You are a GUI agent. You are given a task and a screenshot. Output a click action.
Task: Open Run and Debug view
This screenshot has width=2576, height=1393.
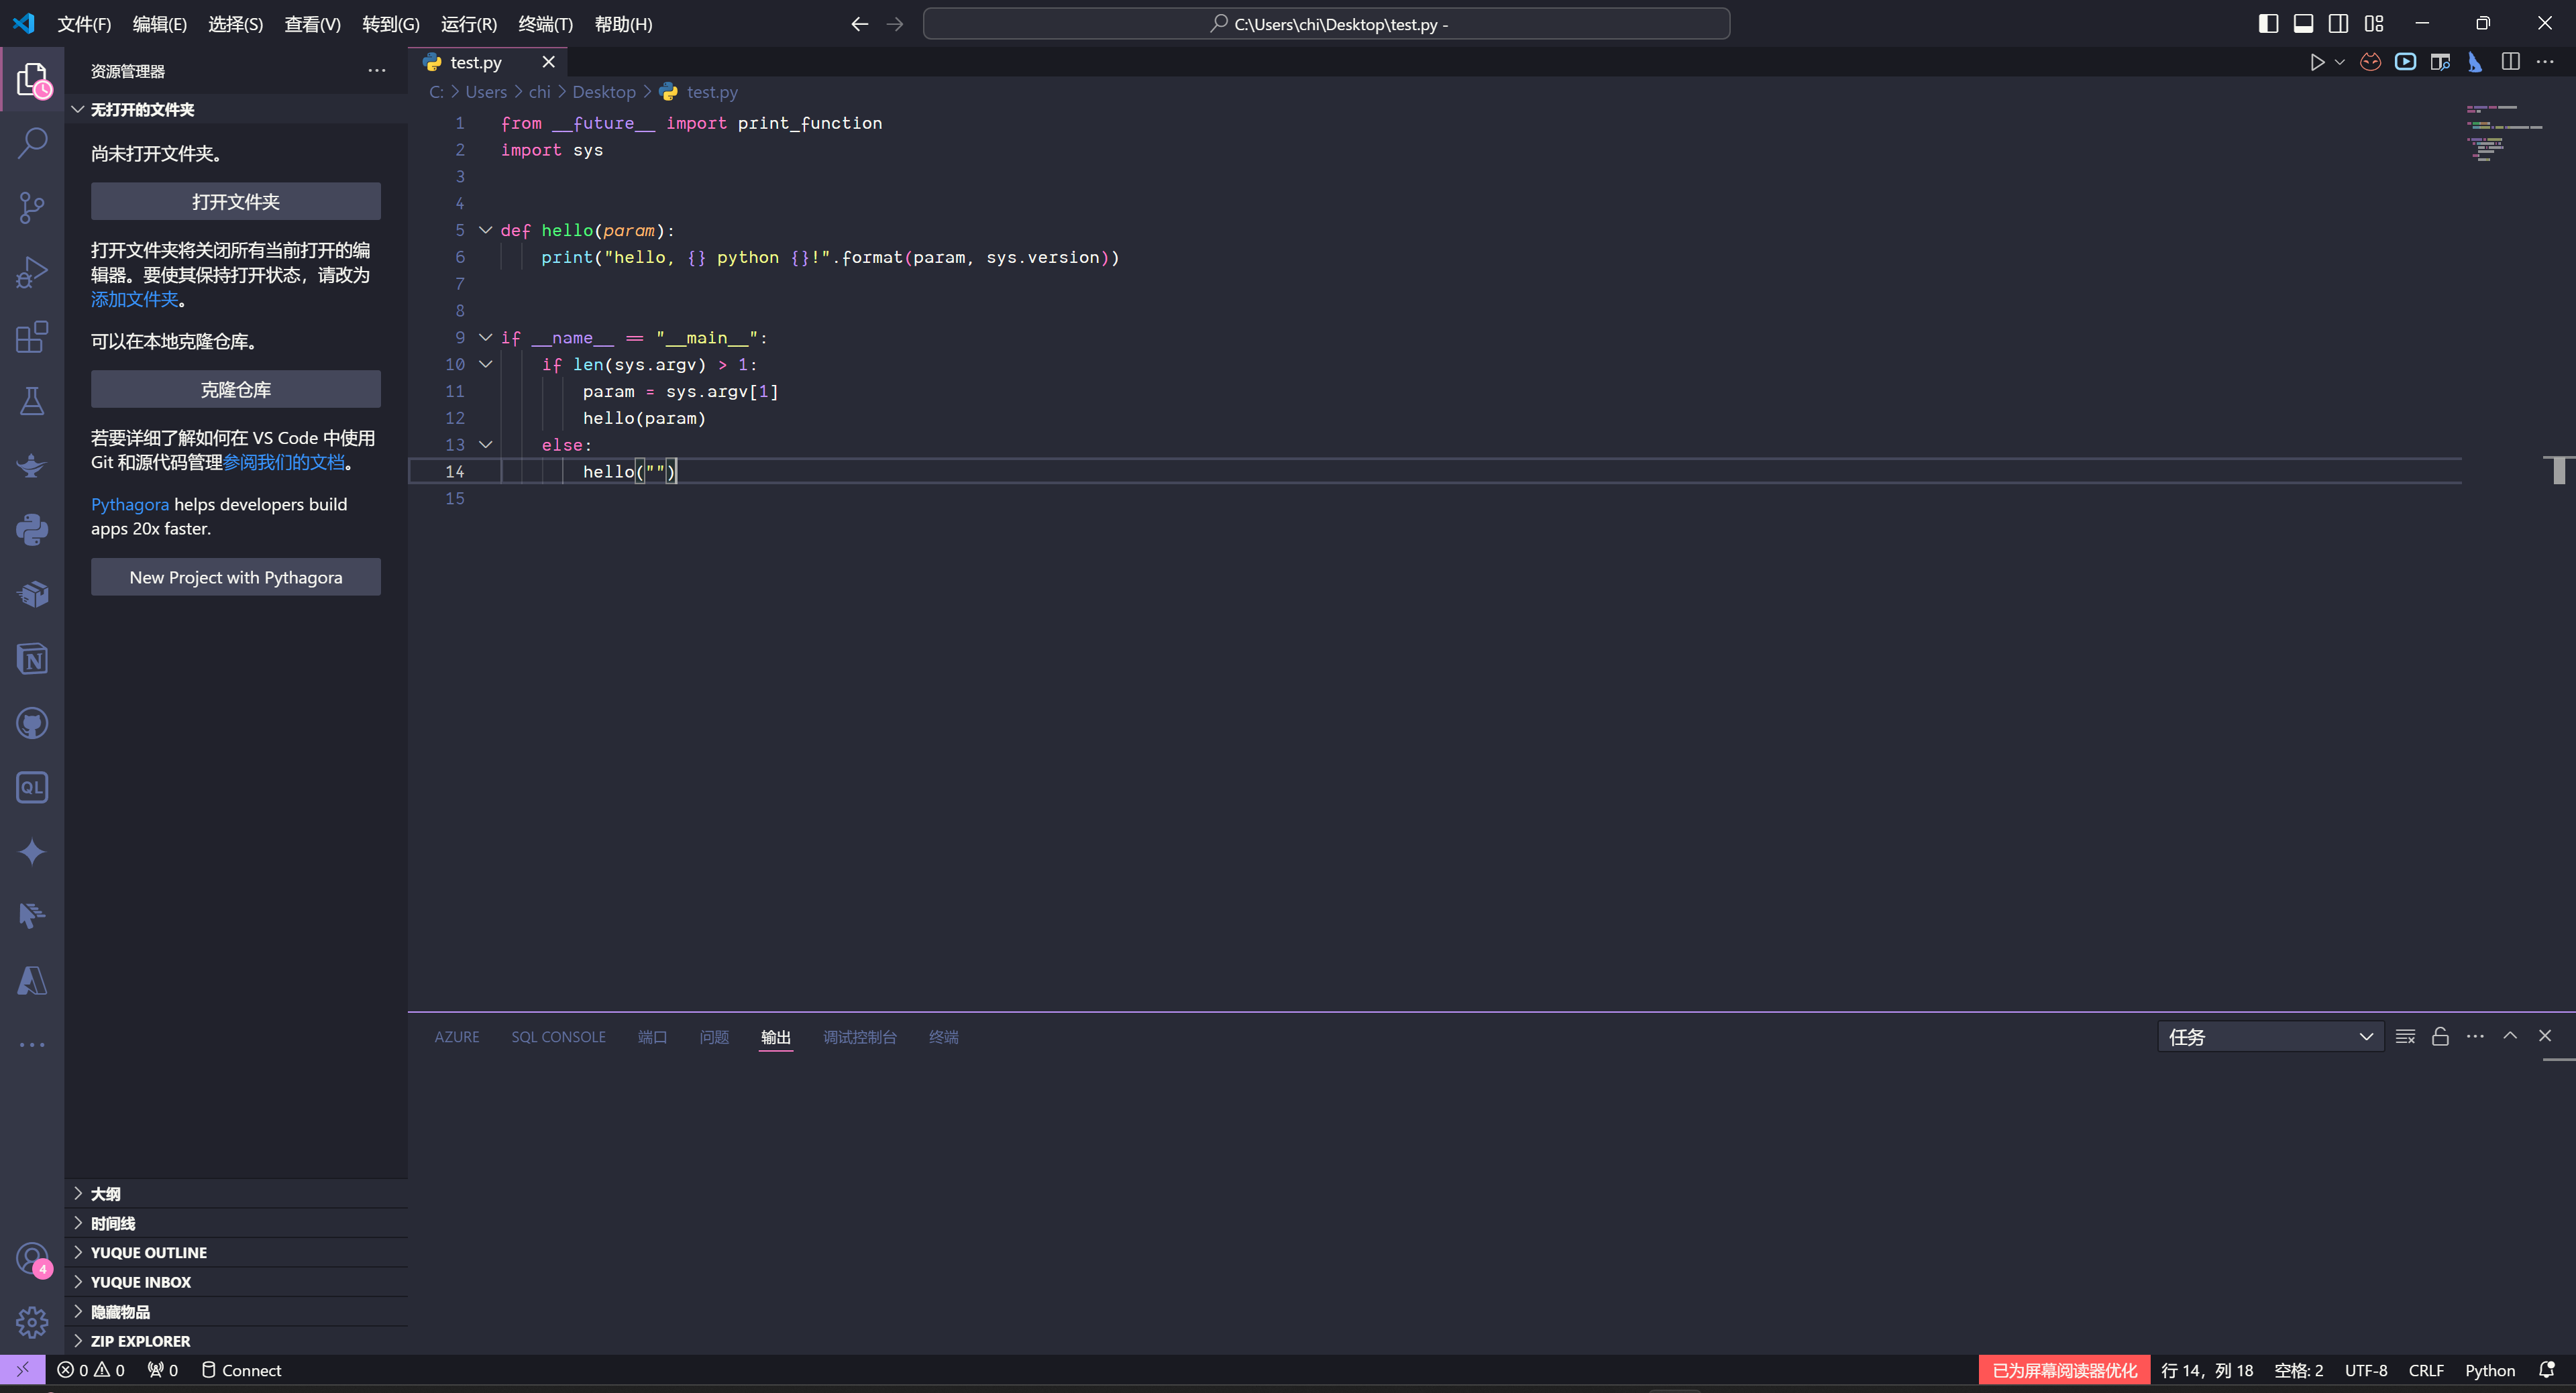(x=32, y=272)
